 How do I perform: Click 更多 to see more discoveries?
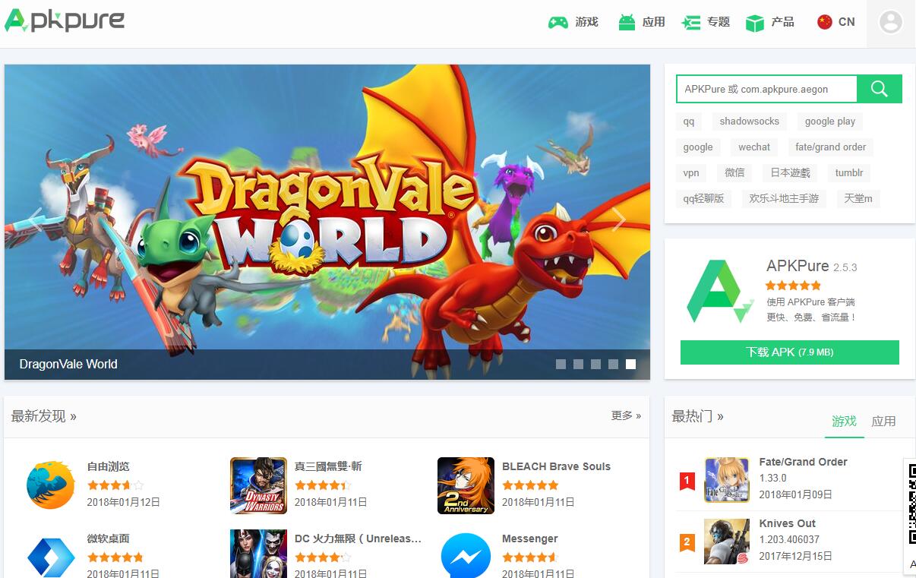(626, 415)
